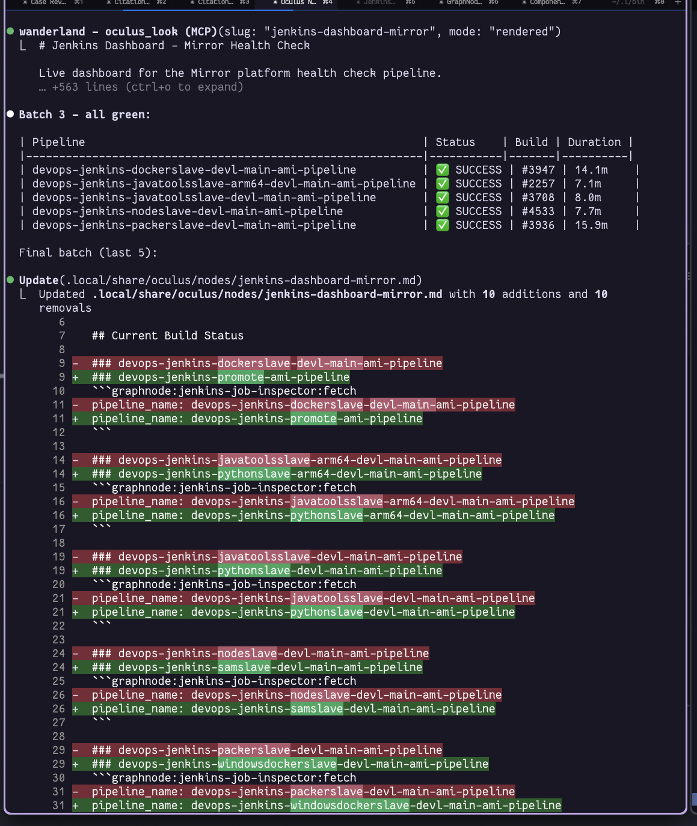
Task: Click the success checkmark for nodeslave pipeline
Action: pos(443,211)
